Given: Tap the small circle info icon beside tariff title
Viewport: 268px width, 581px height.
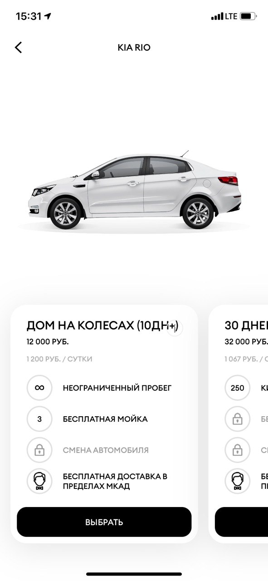Looking at the screenshot, I should click(175, 329).
